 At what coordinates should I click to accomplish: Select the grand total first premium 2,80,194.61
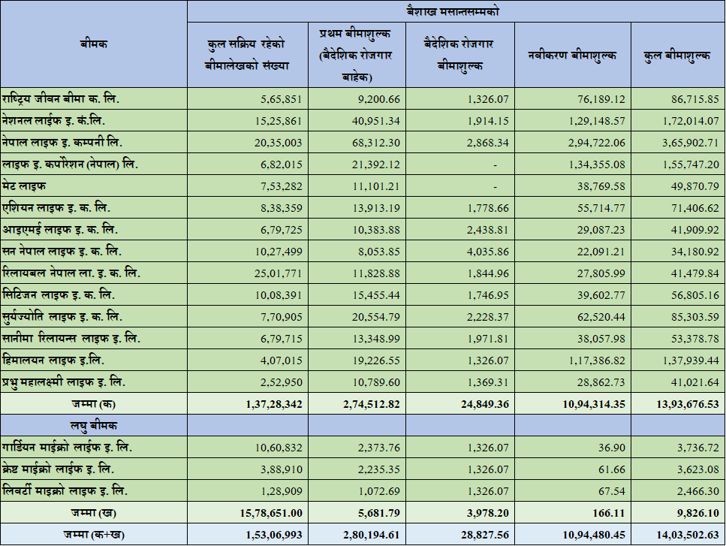[372, 535]
